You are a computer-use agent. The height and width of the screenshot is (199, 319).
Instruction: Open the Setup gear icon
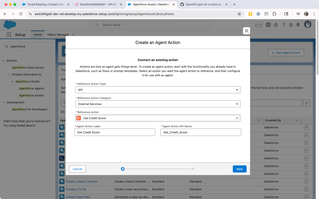pos(291,25)
